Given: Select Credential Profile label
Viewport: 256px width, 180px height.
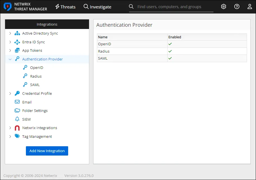Looking at the screenshot, I should coord(37,93).
